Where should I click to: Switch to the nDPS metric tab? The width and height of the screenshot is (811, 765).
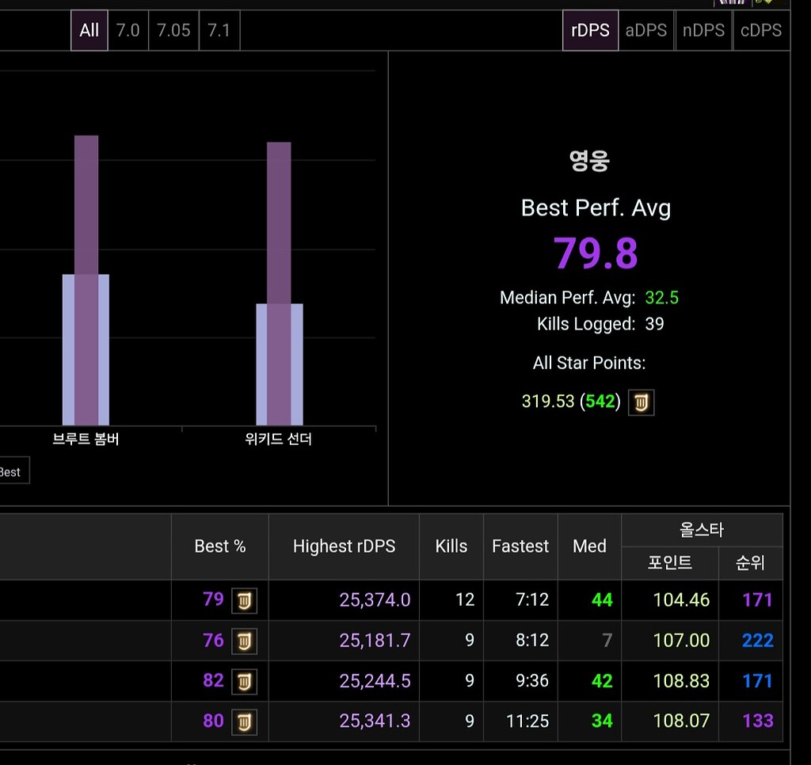coord(703,31)
